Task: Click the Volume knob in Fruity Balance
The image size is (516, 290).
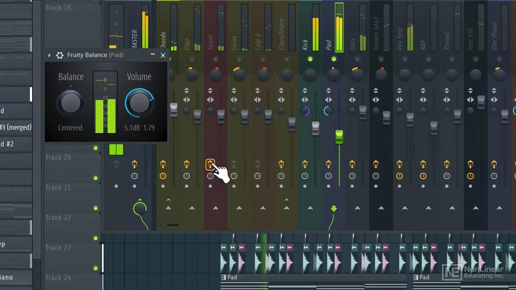Action: (x=139, y=103)
